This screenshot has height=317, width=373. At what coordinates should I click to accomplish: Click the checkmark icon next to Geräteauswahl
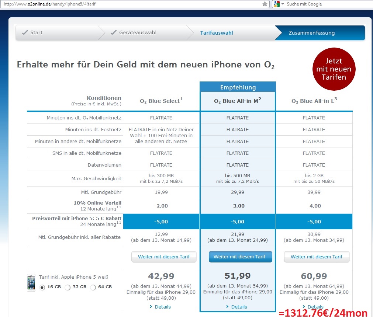(114, 32)
